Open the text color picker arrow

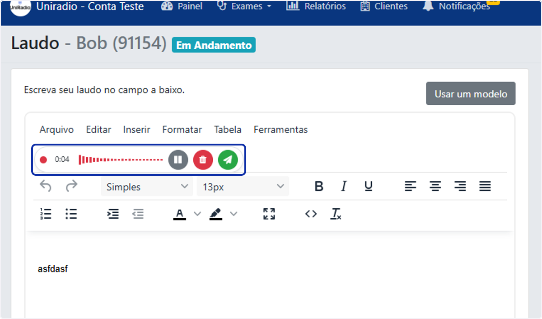197,214
